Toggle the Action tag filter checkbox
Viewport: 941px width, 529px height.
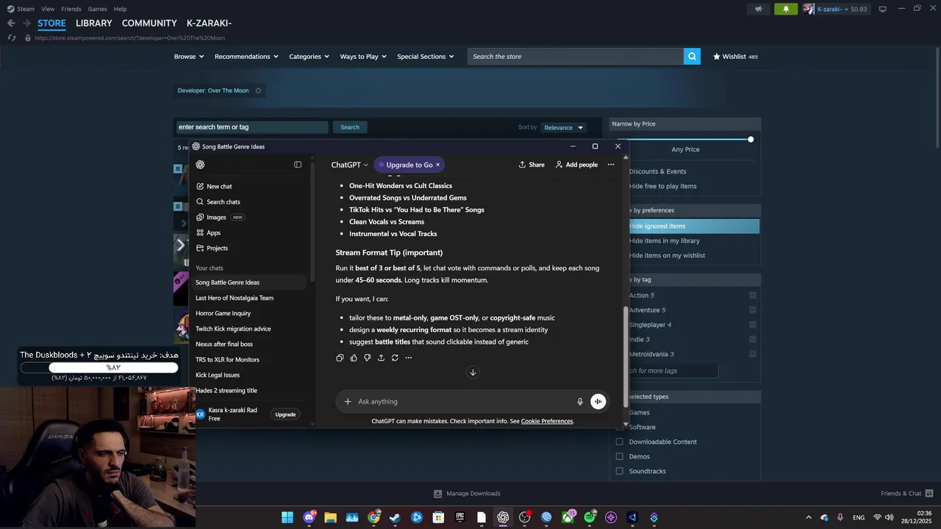tap(753, 295)
